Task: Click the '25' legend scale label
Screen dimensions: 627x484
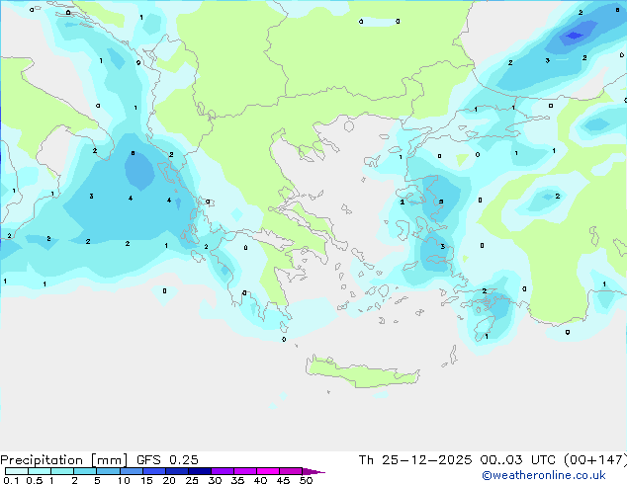Action: pos(192,480)
